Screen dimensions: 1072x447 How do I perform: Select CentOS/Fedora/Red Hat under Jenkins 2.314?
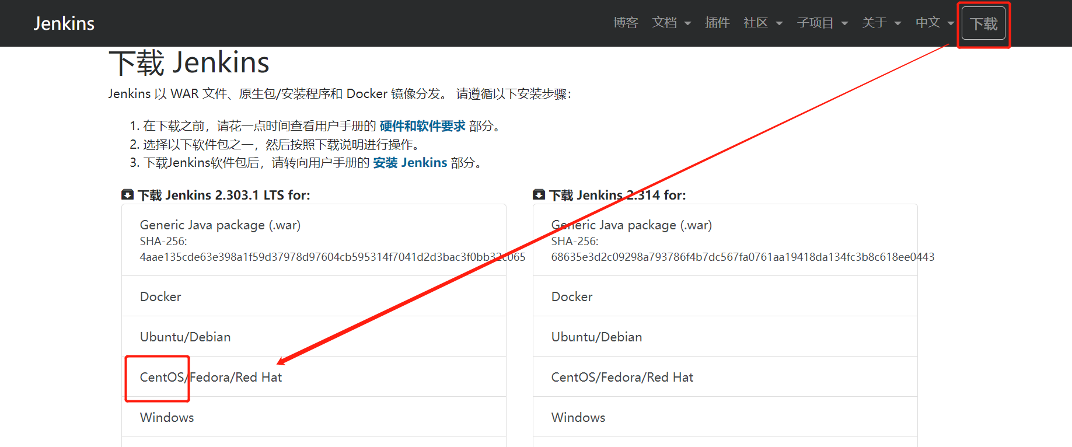tap(725, 377)
